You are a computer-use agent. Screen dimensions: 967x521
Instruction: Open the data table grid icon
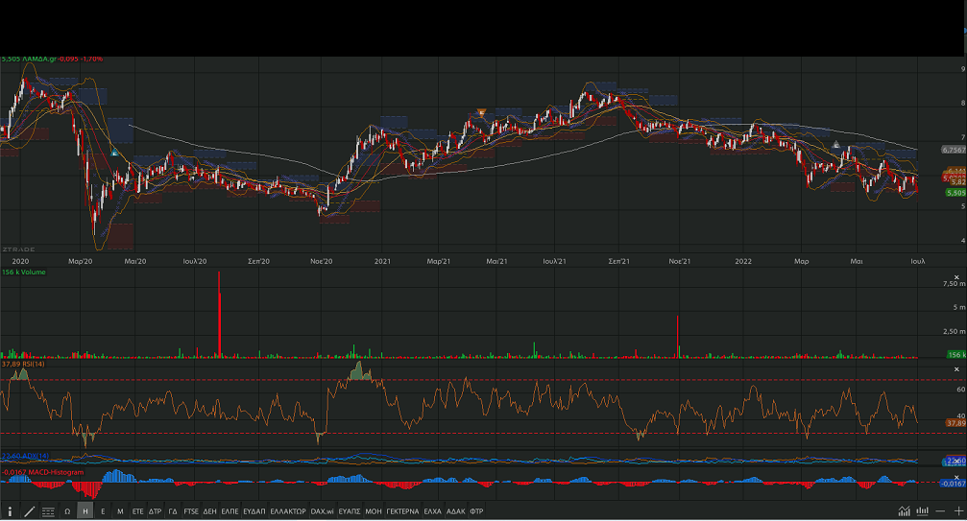[48, 511]
